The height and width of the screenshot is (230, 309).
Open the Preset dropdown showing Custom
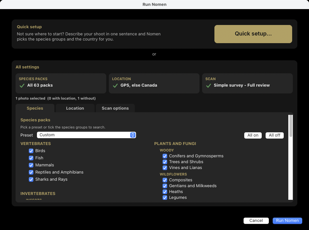point(86,135)
